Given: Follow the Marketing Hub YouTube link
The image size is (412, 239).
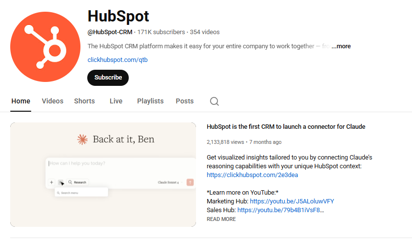Looking at the screenshot, I should pyautogui.click(x=292, y=201).
